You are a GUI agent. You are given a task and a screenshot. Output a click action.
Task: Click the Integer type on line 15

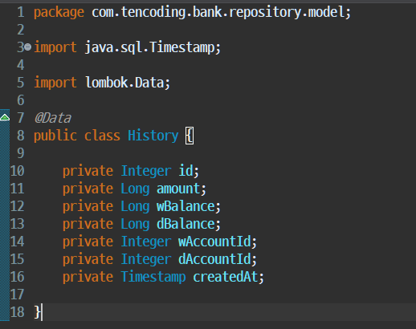point(146,259)
